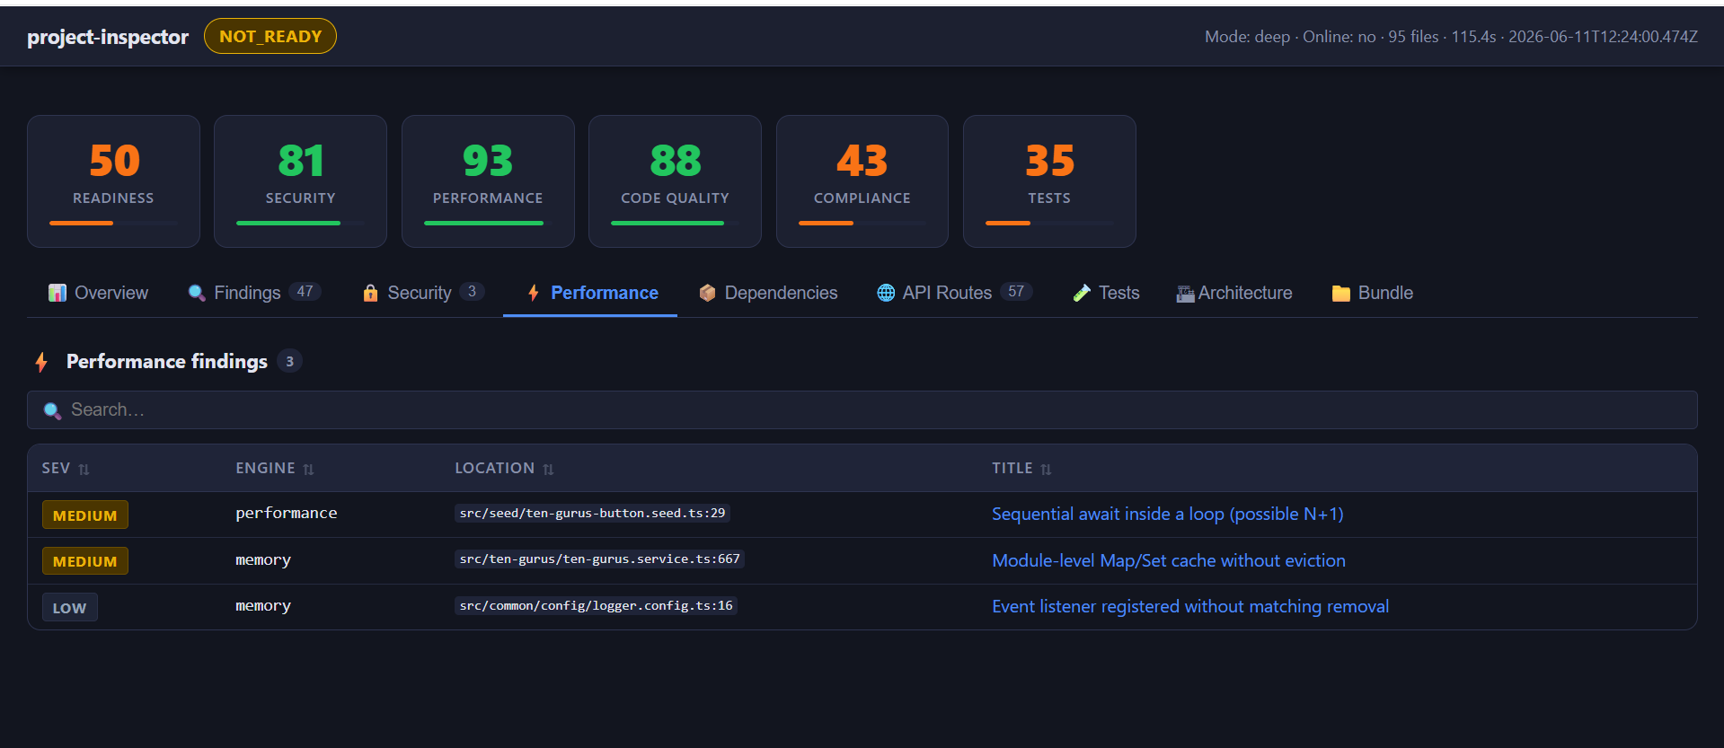
Task: Click the lightning icon beside Performance findings heading
Action: tap(41, 362)
